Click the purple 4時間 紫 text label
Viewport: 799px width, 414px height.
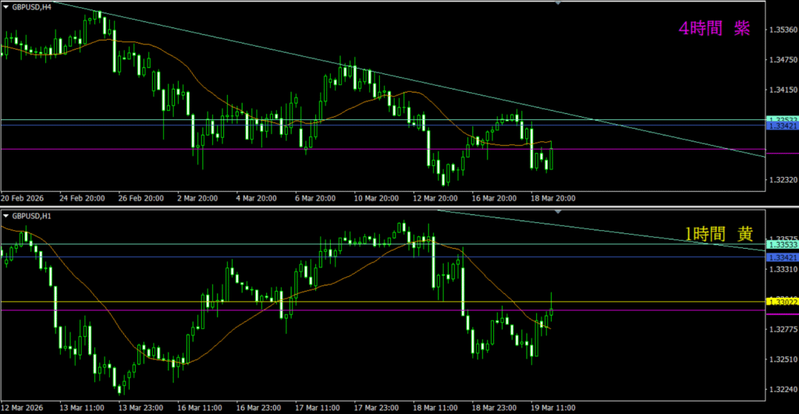tap(714, 29)
